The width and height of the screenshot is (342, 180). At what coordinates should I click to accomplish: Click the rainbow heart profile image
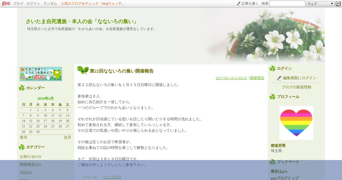(x=296, y=123)
